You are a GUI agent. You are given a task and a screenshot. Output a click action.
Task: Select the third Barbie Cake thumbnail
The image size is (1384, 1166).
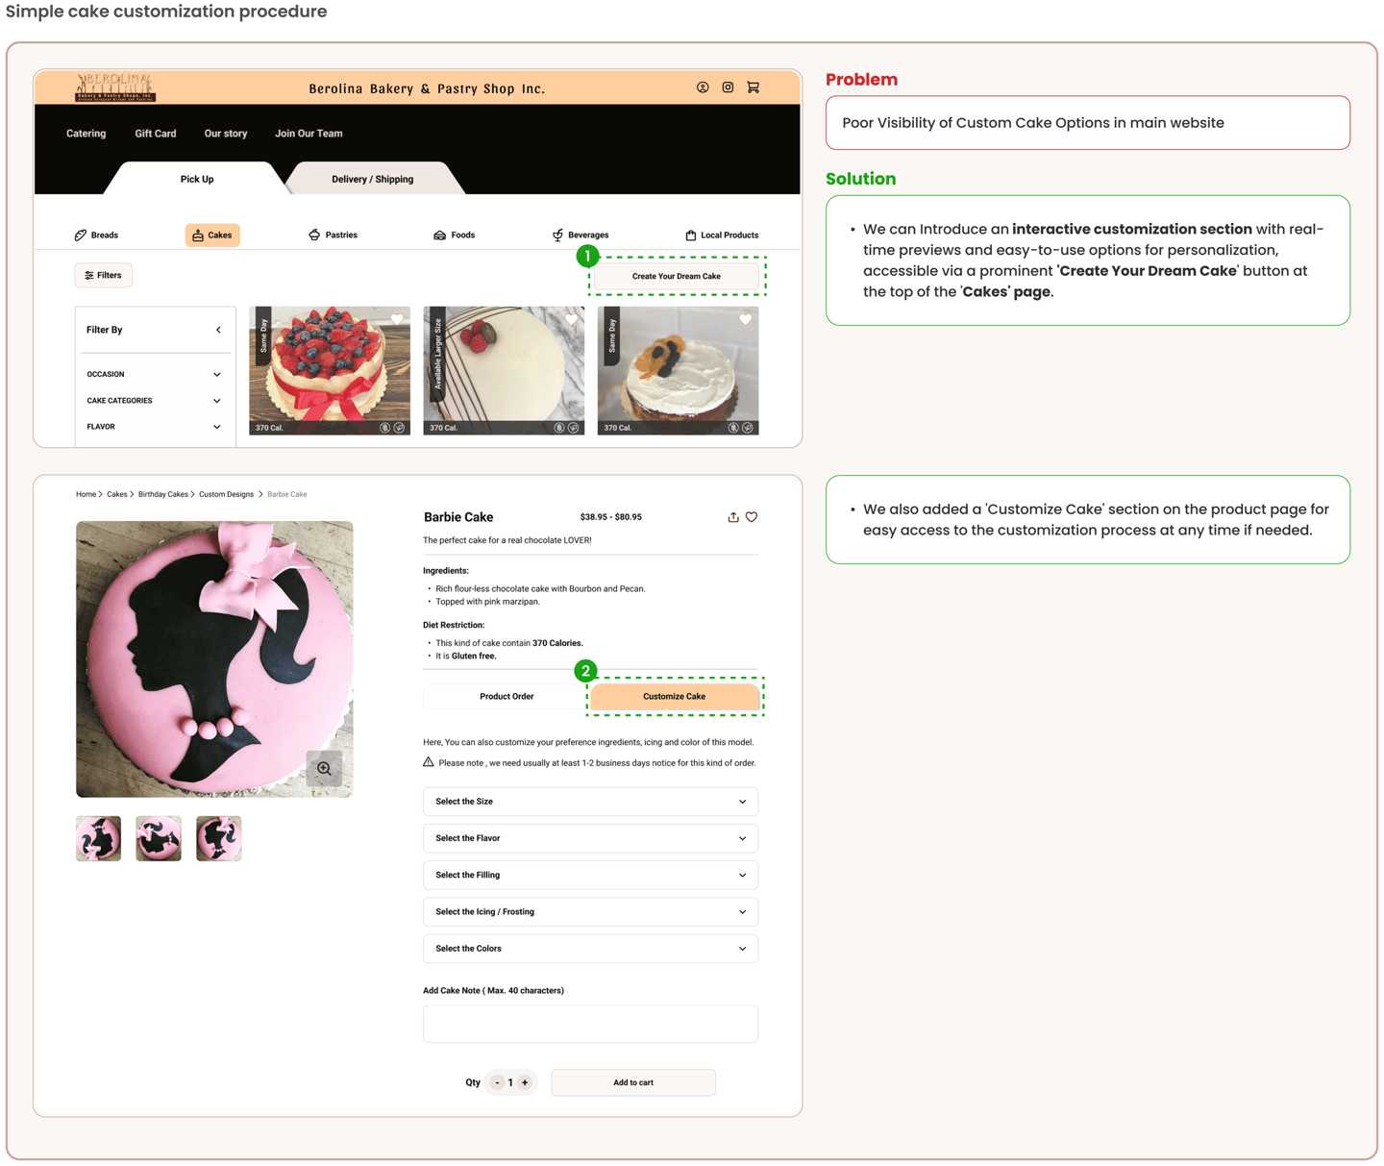tap(219, 838)
